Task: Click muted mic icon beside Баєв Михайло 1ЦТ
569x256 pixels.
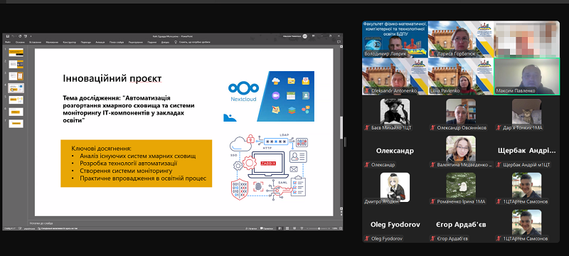Action: tap(367, 127)
